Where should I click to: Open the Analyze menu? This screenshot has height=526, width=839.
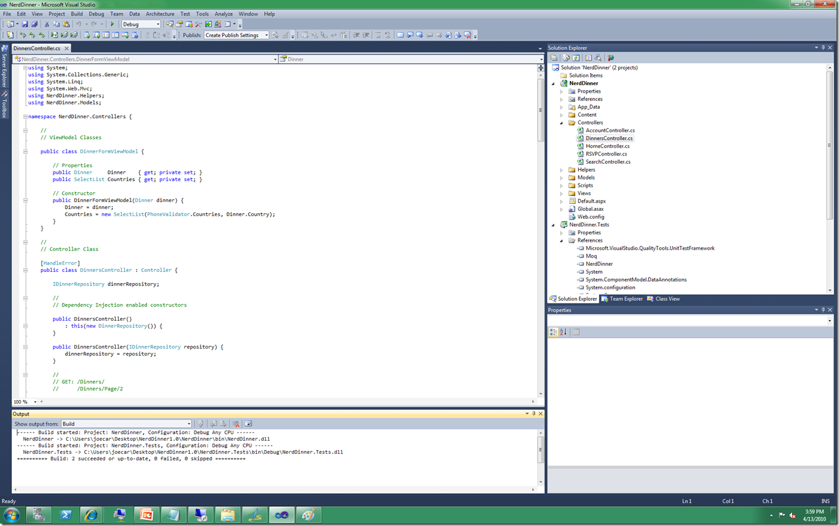(223, 14)
